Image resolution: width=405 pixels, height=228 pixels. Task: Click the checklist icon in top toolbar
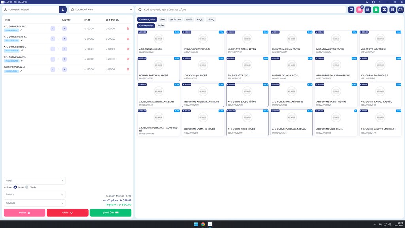(368, 10)
